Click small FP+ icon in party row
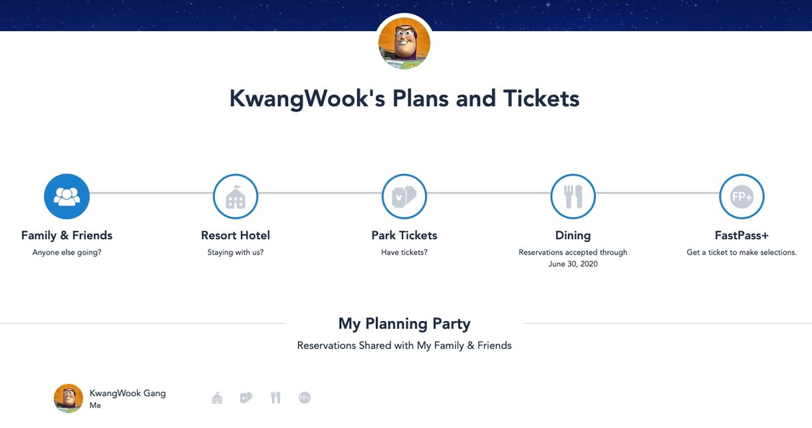Screen dimensions: 812x428 (305, 398)
